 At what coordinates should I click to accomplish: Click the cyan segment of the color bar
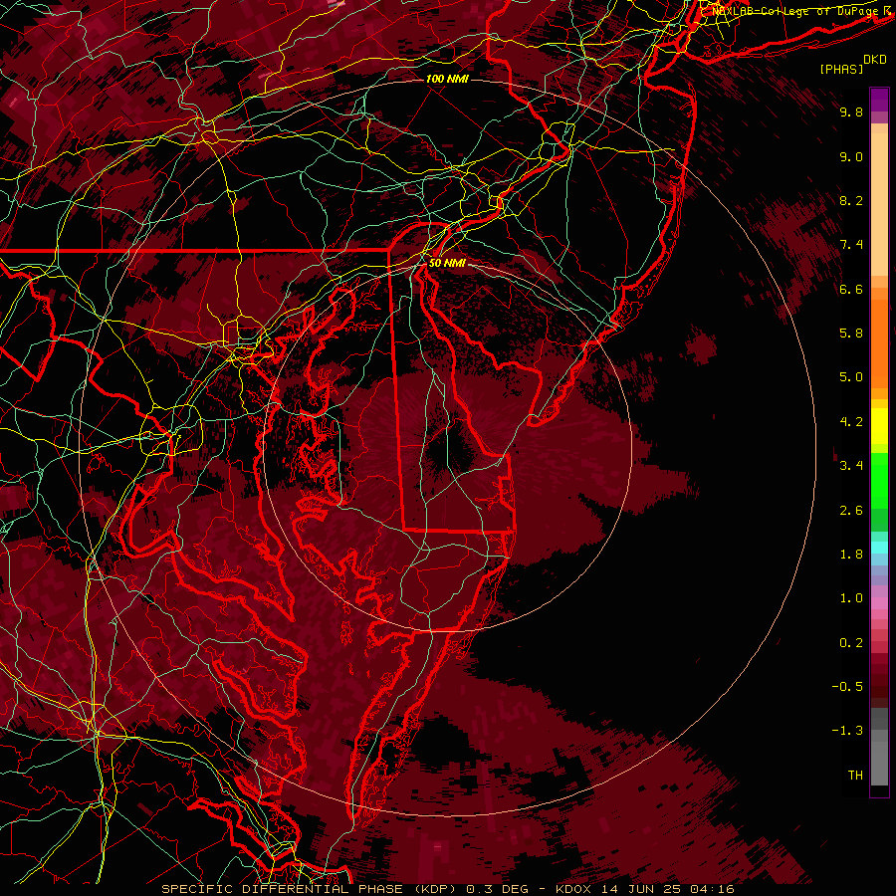point(879,548)
